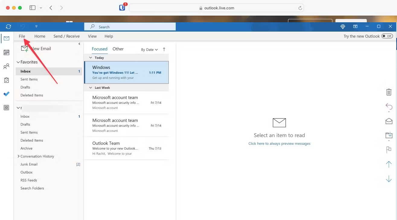Turn on the Try the new Outlook switch
Screen dimensions: 397x220
(x=387, y=36)
